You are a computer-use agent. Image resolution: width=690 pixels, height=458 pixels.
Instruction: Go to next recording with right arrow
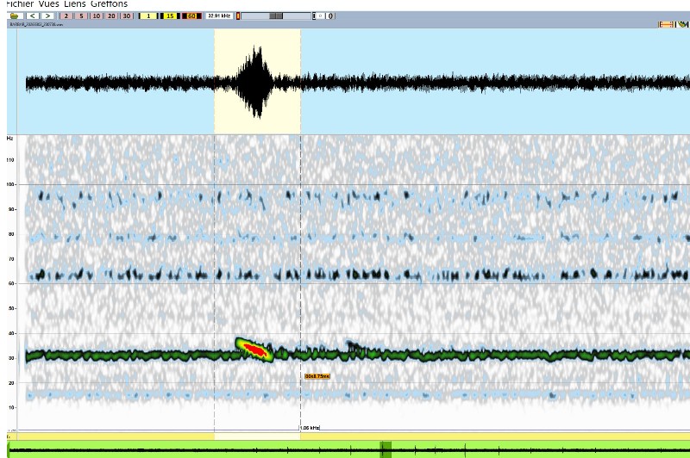click(x=48, y=15)
